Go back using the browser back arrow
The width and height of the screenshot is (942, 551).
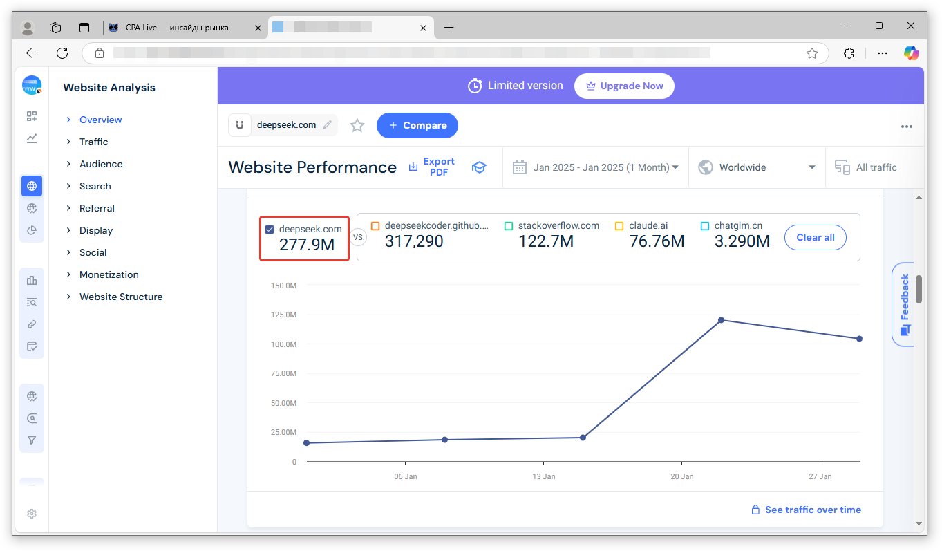pyautogui.click(x=32, y=53)
